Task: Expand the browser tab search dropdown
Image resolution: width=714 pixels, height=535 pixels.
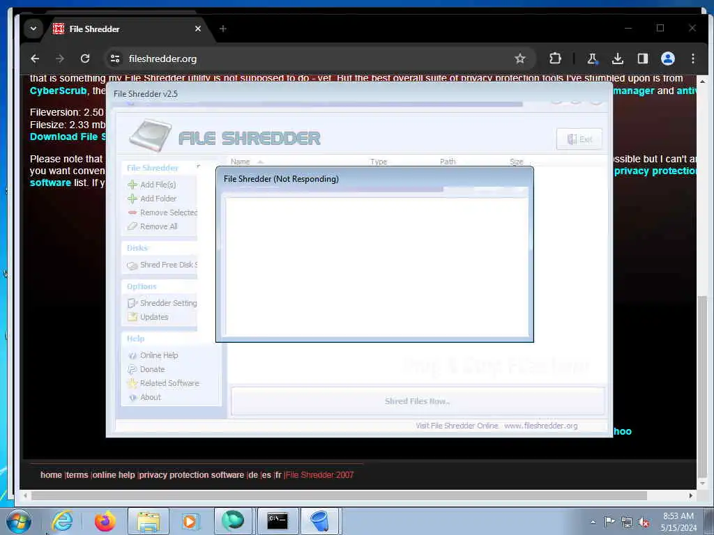Action: pyautogui.click(x=33, y=29)
